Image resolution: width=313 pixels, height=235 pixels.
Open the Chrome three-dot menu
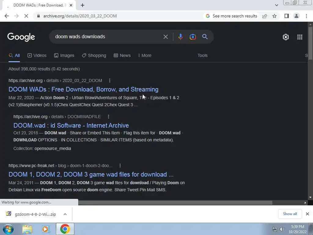(x=306, y=16)
